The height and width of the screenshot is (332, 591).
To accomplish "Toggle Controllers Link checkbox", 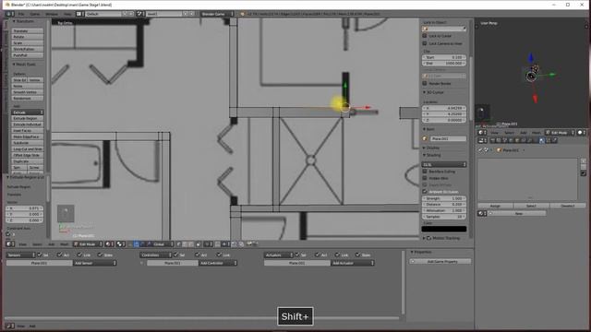I will click(x=220, y=255).
